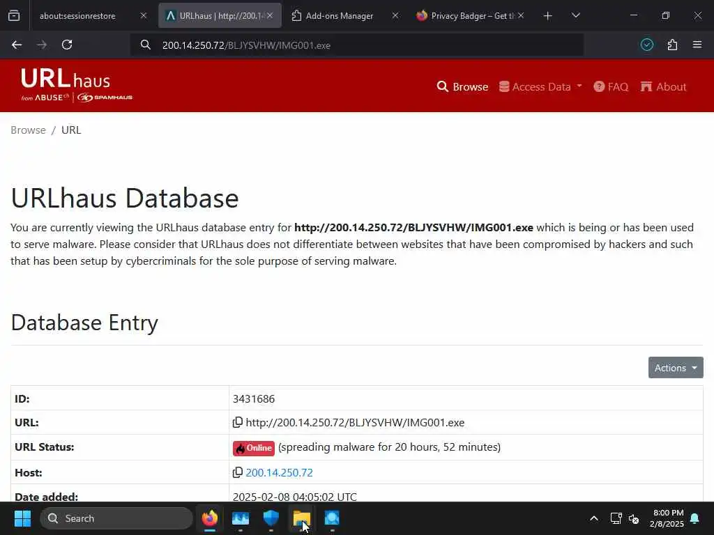Open File Explorer from the taskbar
The height and width of the screenshot is (535, 714).
(x=301, y=518)
